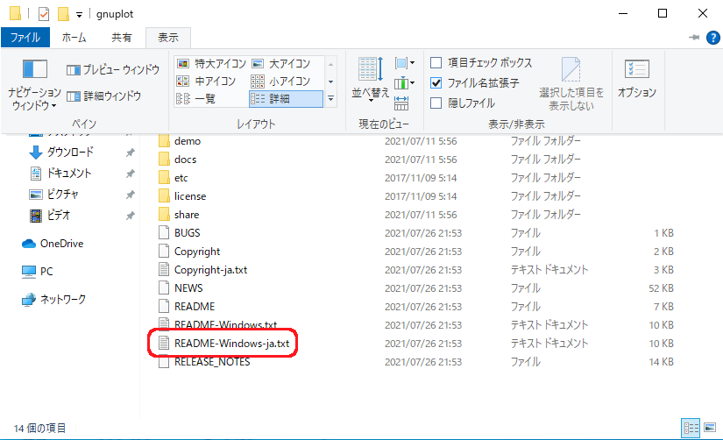Open the ファイル menu tab
Image resolution: width=723 pixels, height=440 pixels.
click(25, 38)
